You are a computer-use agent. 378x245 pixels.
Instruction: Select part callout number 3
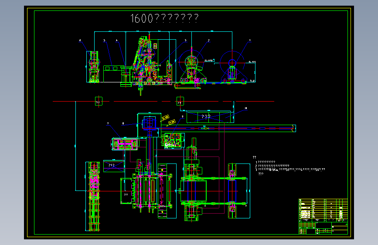pyautogui.click(x=185, y=40)
